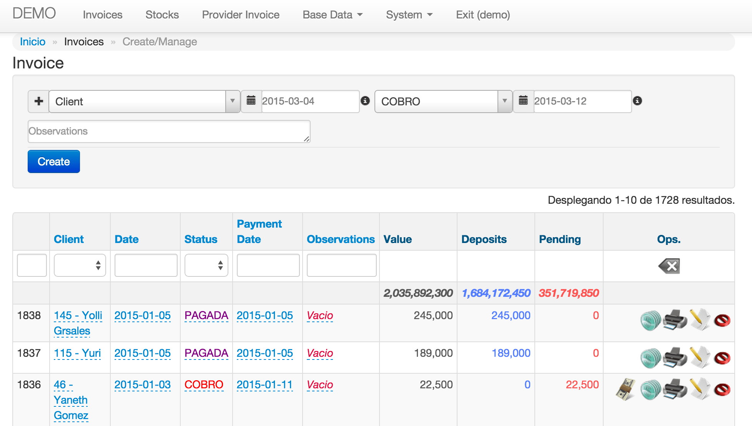Click the info icon after the 2015-03-04 field
Viewport: 752px width, 426px height.
[365, 101]
